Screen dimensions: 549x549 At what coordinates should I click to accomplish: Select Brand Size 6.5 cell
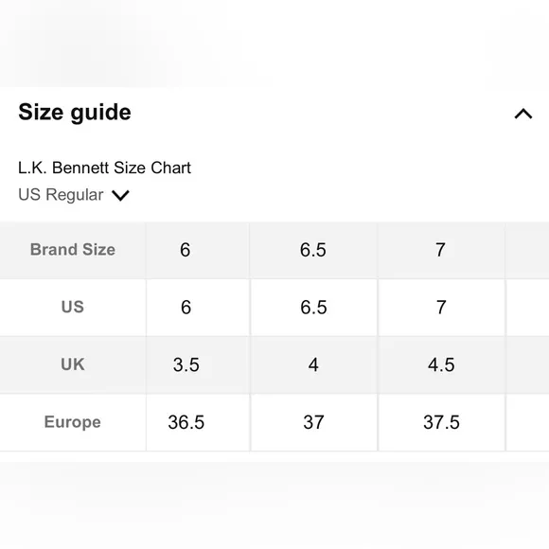(313, 250)
